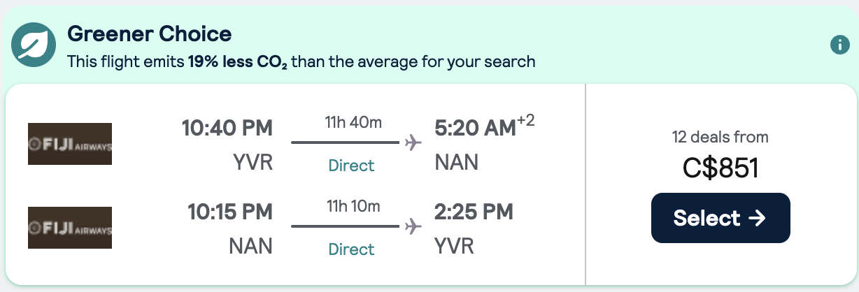Open the CO2 info icon

coord(839,45)
